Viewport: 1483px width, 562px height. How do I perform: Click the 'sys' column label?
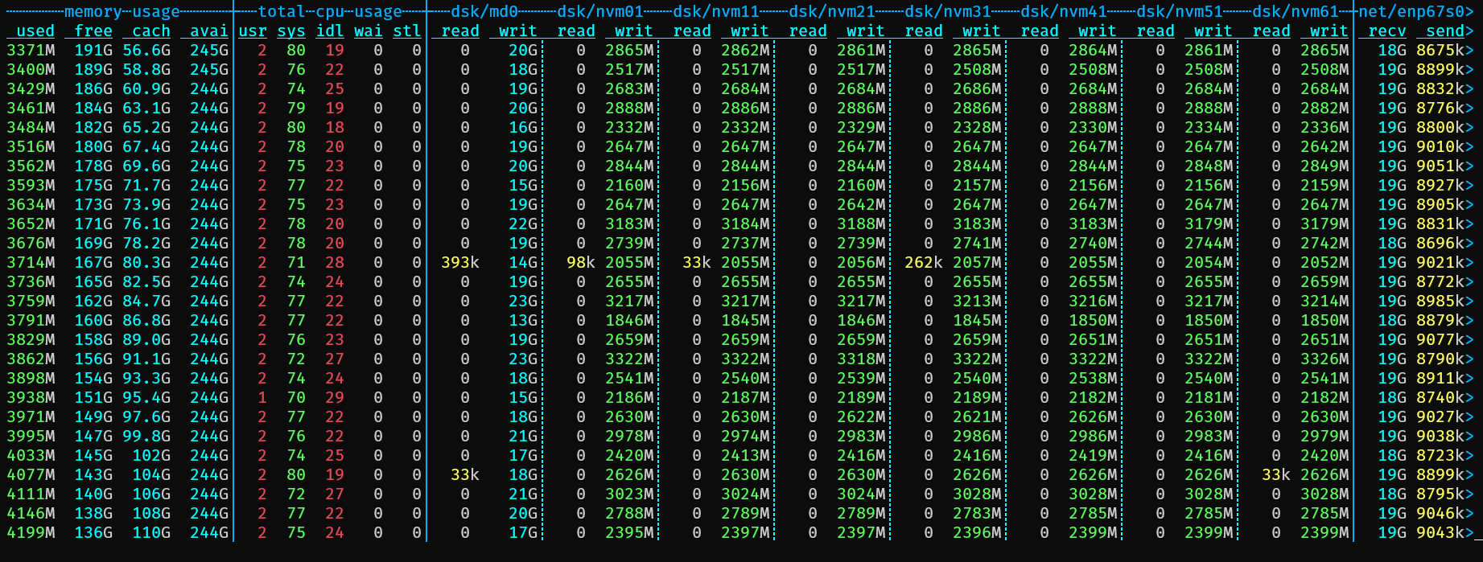point(291,31)
